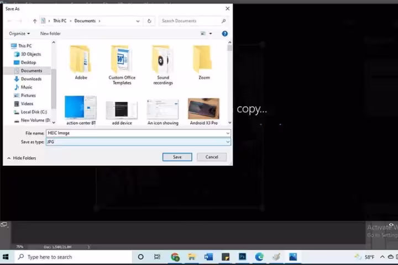Click the Forward navigation arrow
The width and height of the screenshot is (398, 265).
click(x=19, y=21)
